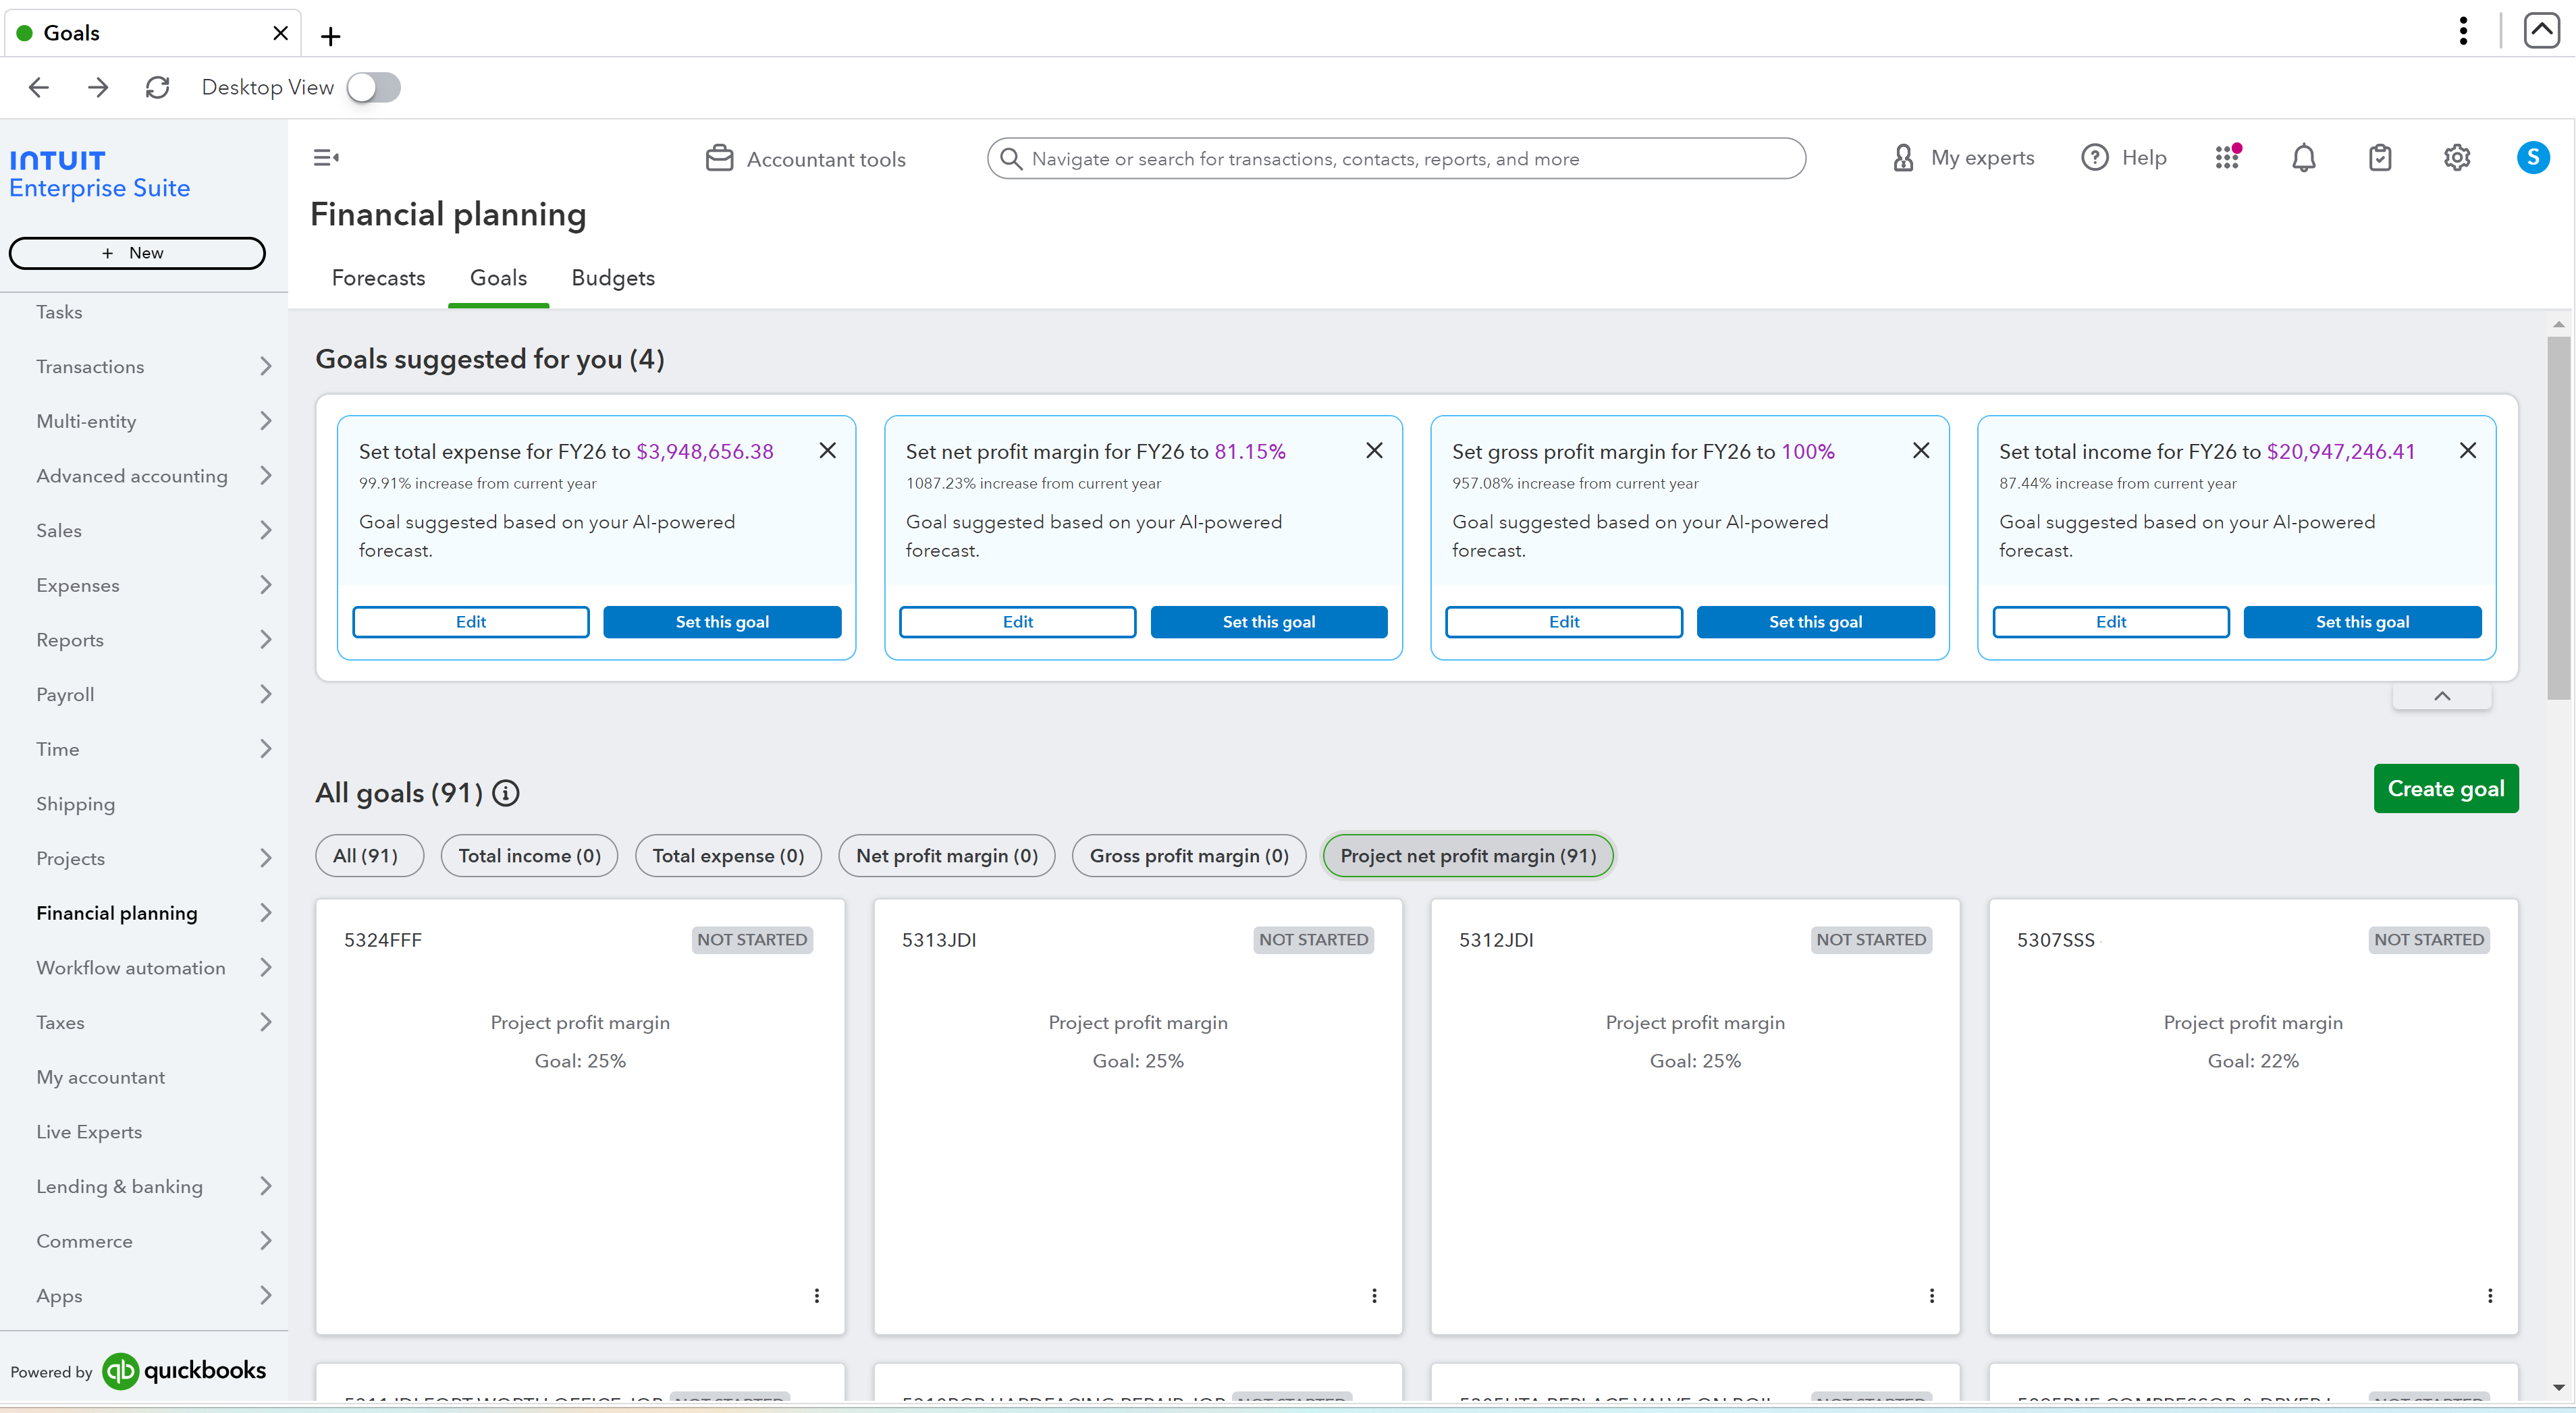The width and height of the screenshot is (2576, 1413).
Task: Collapse the left navigation menu icon
Action: pyautogui.click(x=326, y=158)
